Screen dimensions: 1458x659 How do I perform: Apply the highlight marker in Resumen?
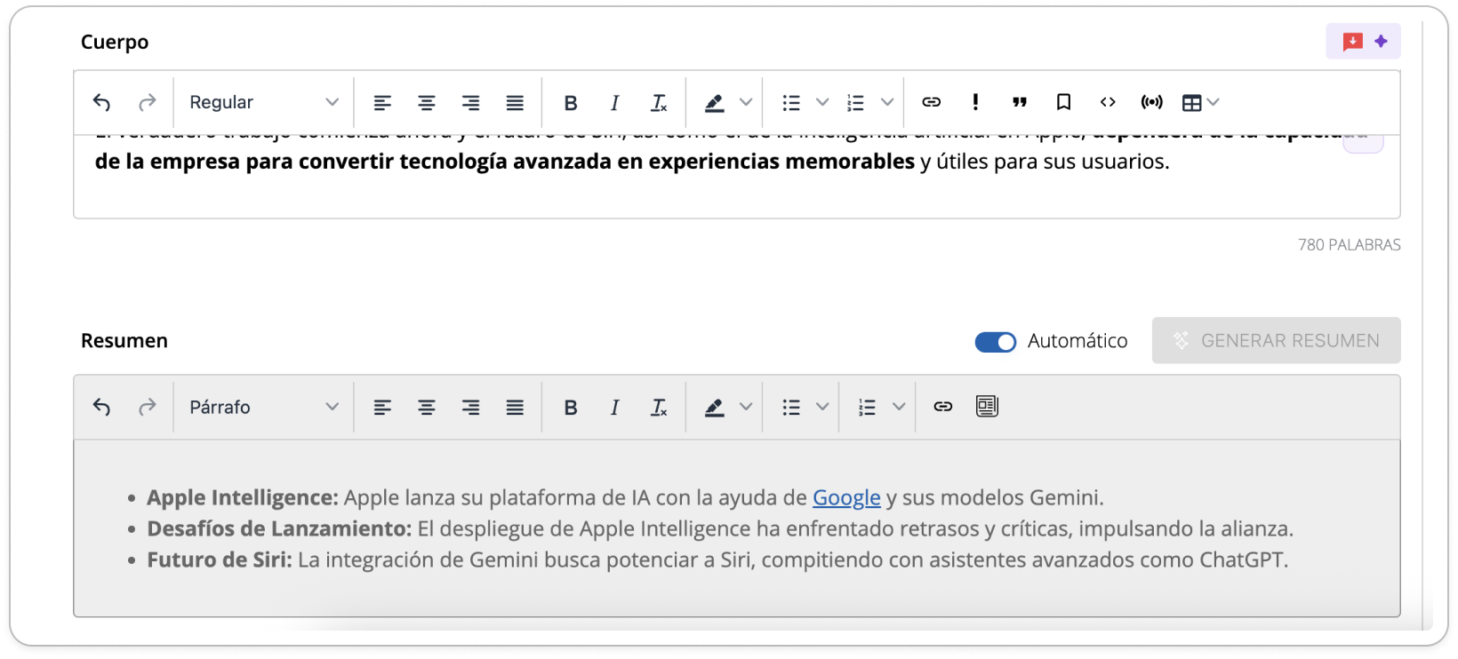click(x=714, y=408)
